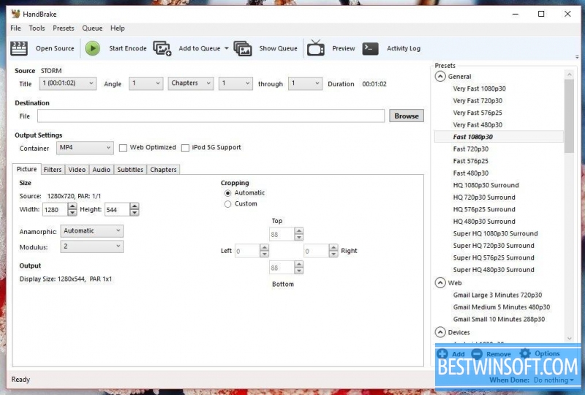The width and height of the screenshot is (585, 395).
Task: Select the Picture tab
Action: pyautogui.click(x=27, y=169)
